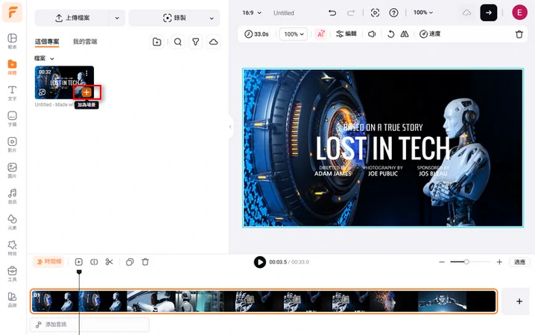Expand the 檔案 files section chevron

pos(52,59)
